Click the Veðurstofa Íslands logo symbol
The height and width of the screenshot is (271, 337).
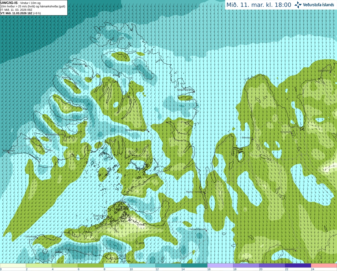coord(298,5)
